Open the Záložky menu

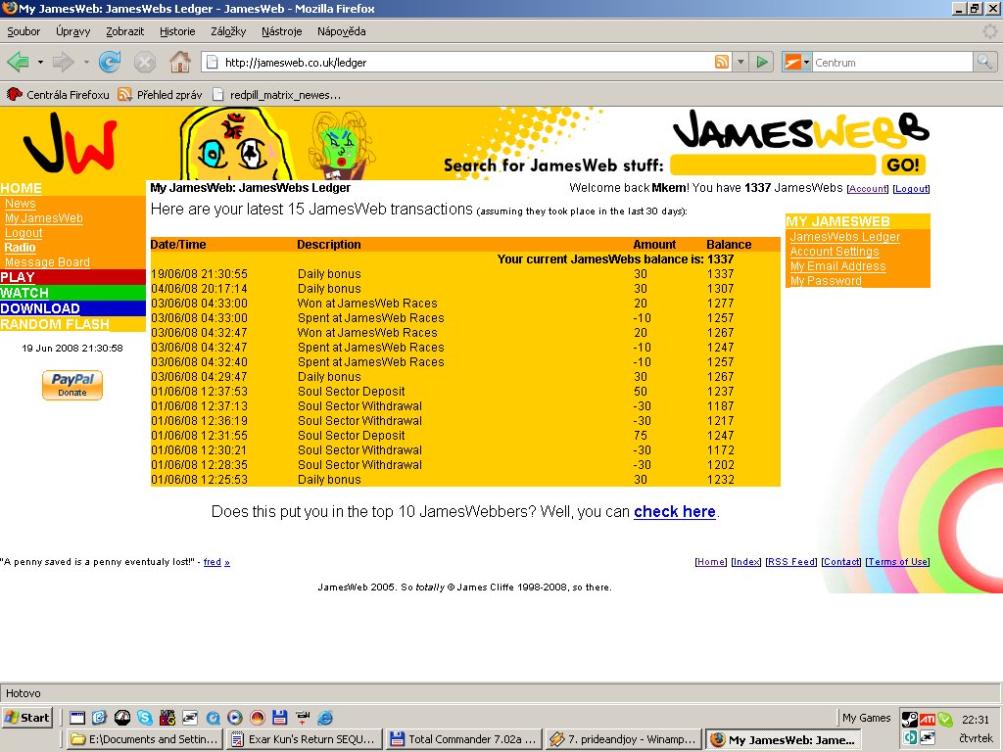tap(228, 31)
